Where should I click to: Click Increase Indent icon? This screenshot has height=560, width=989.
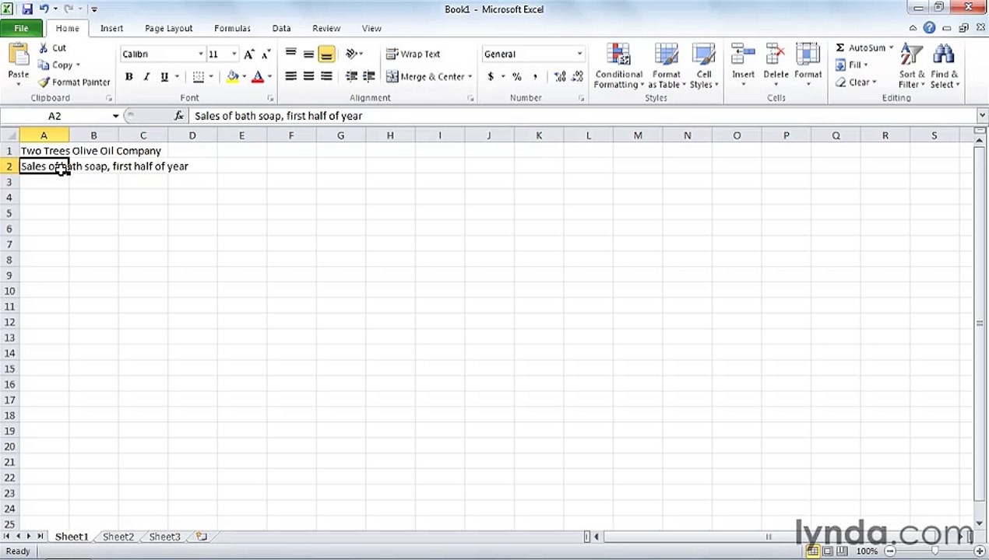pos(369,77)
